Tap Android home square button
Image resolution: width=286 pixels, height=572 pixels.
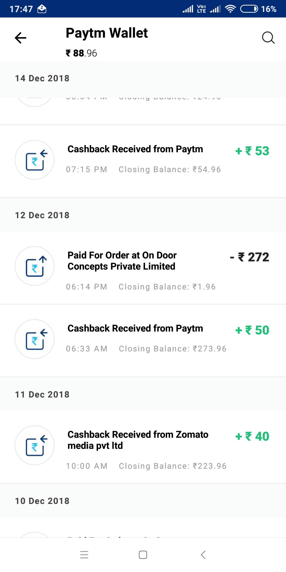(x=143, y=555)
